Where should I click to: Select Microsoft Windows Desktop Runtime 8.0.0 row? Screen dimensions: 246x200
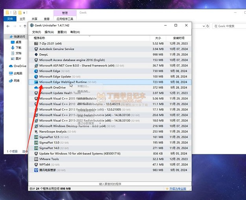point(110,126)
